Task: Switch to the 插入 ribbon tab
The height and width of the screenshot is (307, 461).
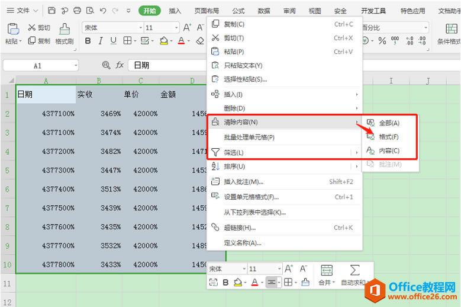Action: point(175,11)
